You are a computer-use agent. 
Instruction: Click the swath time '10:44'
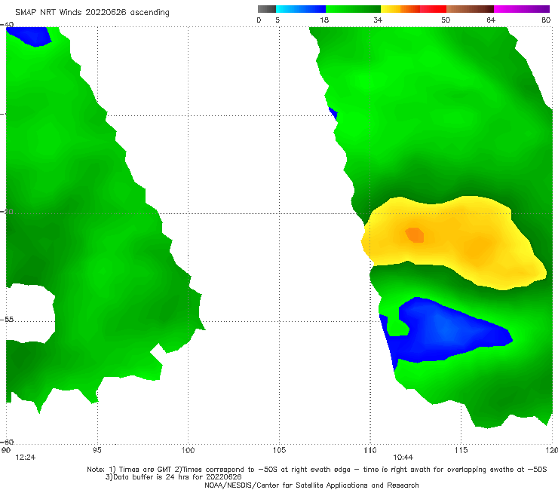tap(403, 458)
